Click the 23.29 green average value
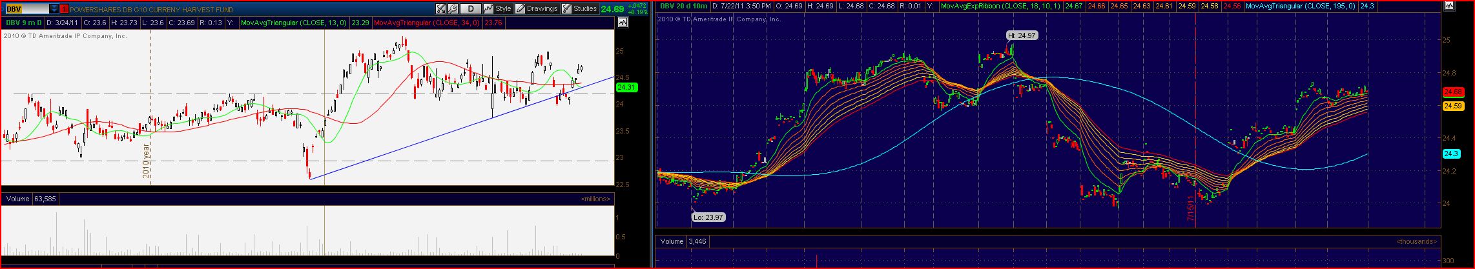1475x269 pixels. [x=360, y=23]
